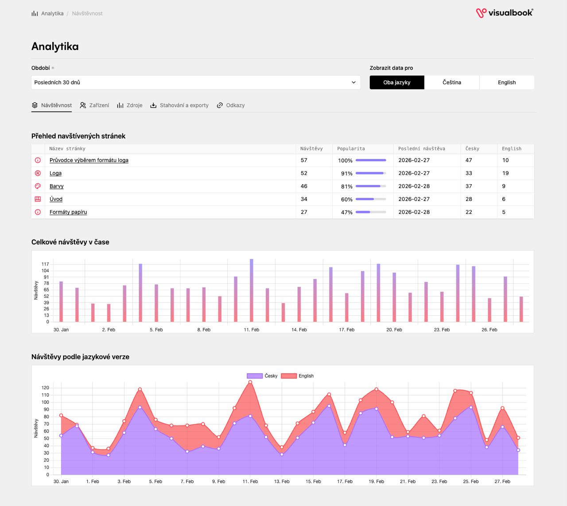567x506 pixels.
Task: Click the Analytika breadcrumb bar-chart icon
Action: click(35, 14)
